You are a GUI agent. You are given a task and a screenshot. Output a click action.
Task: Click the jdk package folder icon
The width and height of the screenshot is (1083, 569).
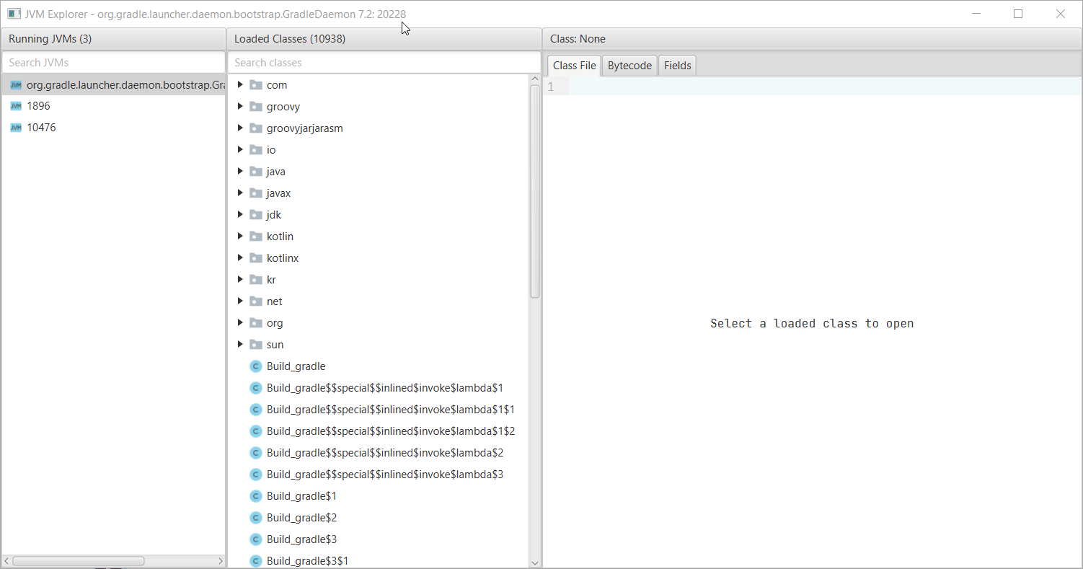[255, 215]
